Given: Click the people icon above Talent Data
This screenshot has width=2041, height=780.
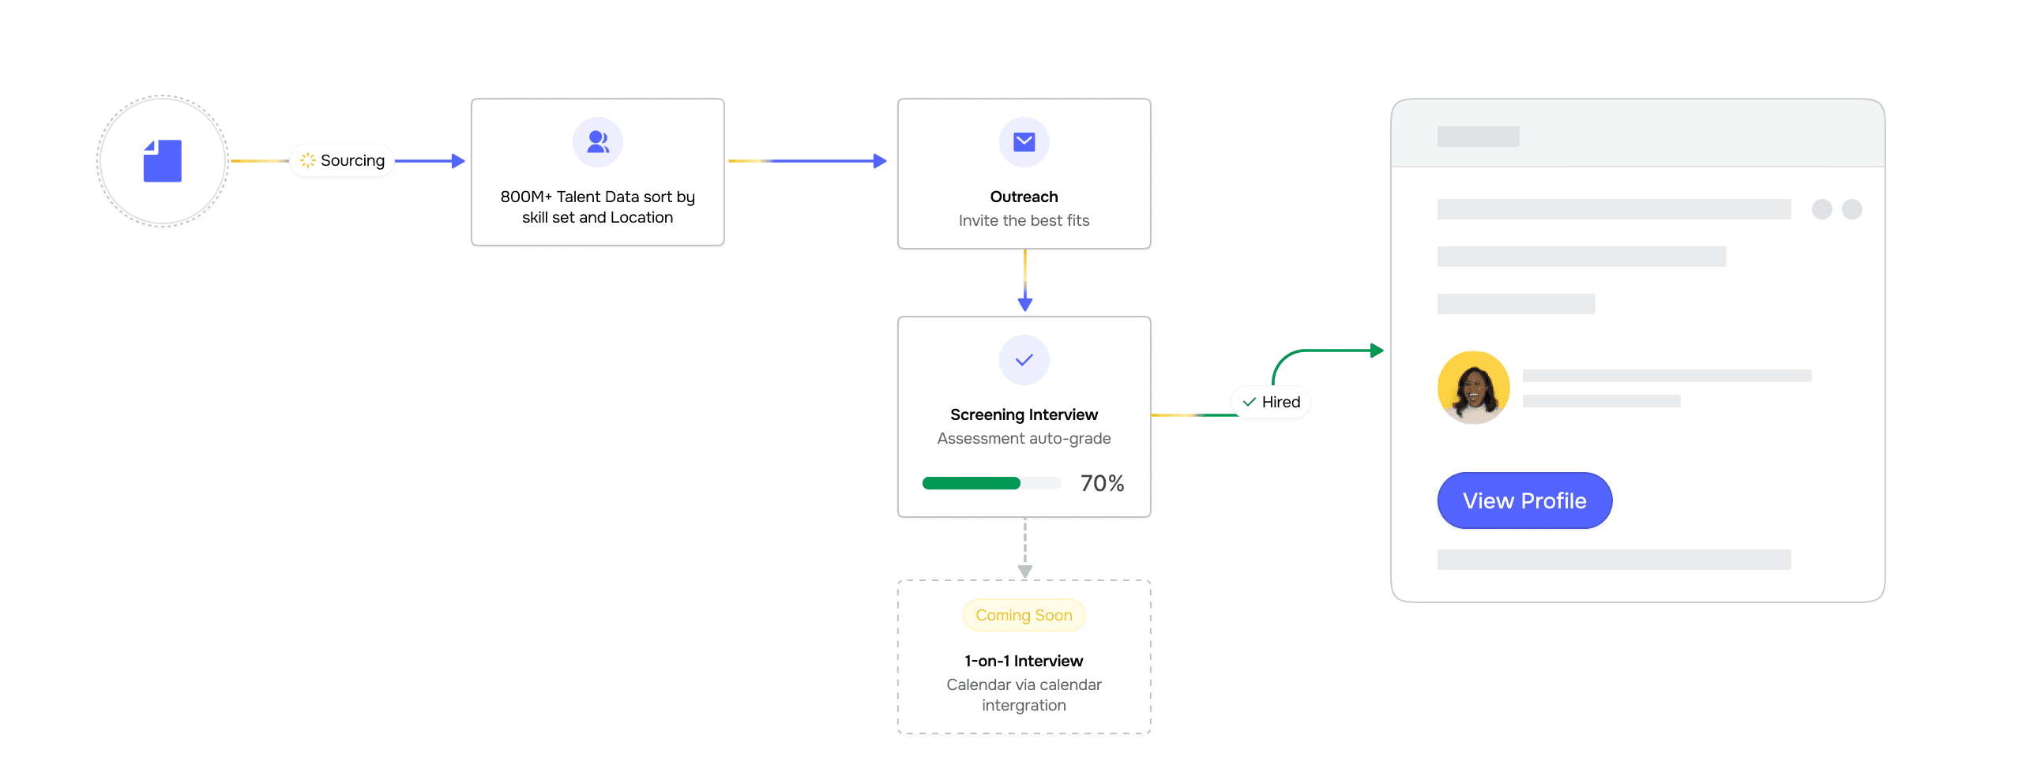Looking at the screenshot, I should 597,143.
